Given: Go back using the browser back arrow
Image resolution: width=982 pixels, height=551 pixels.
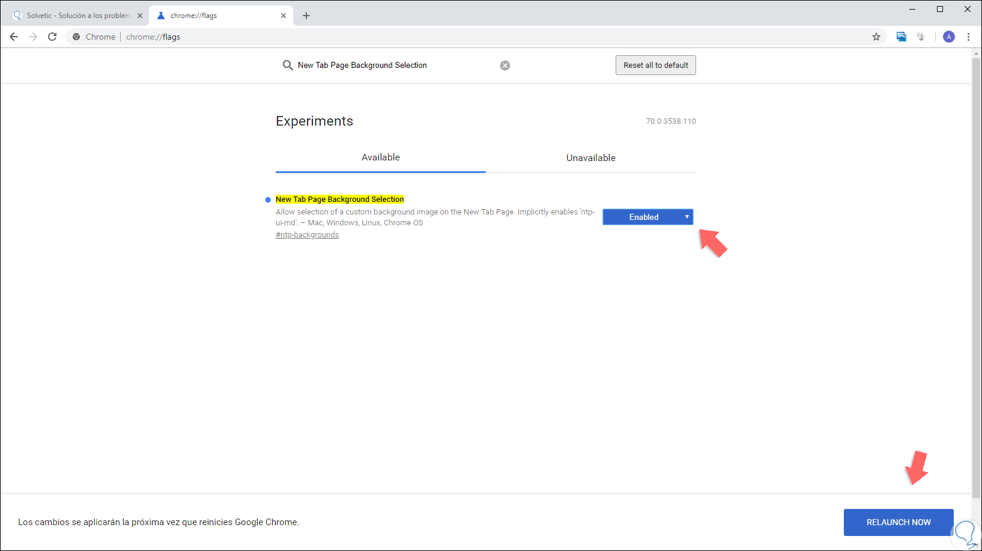Looking at the screenshot, I should pos(14,37).
